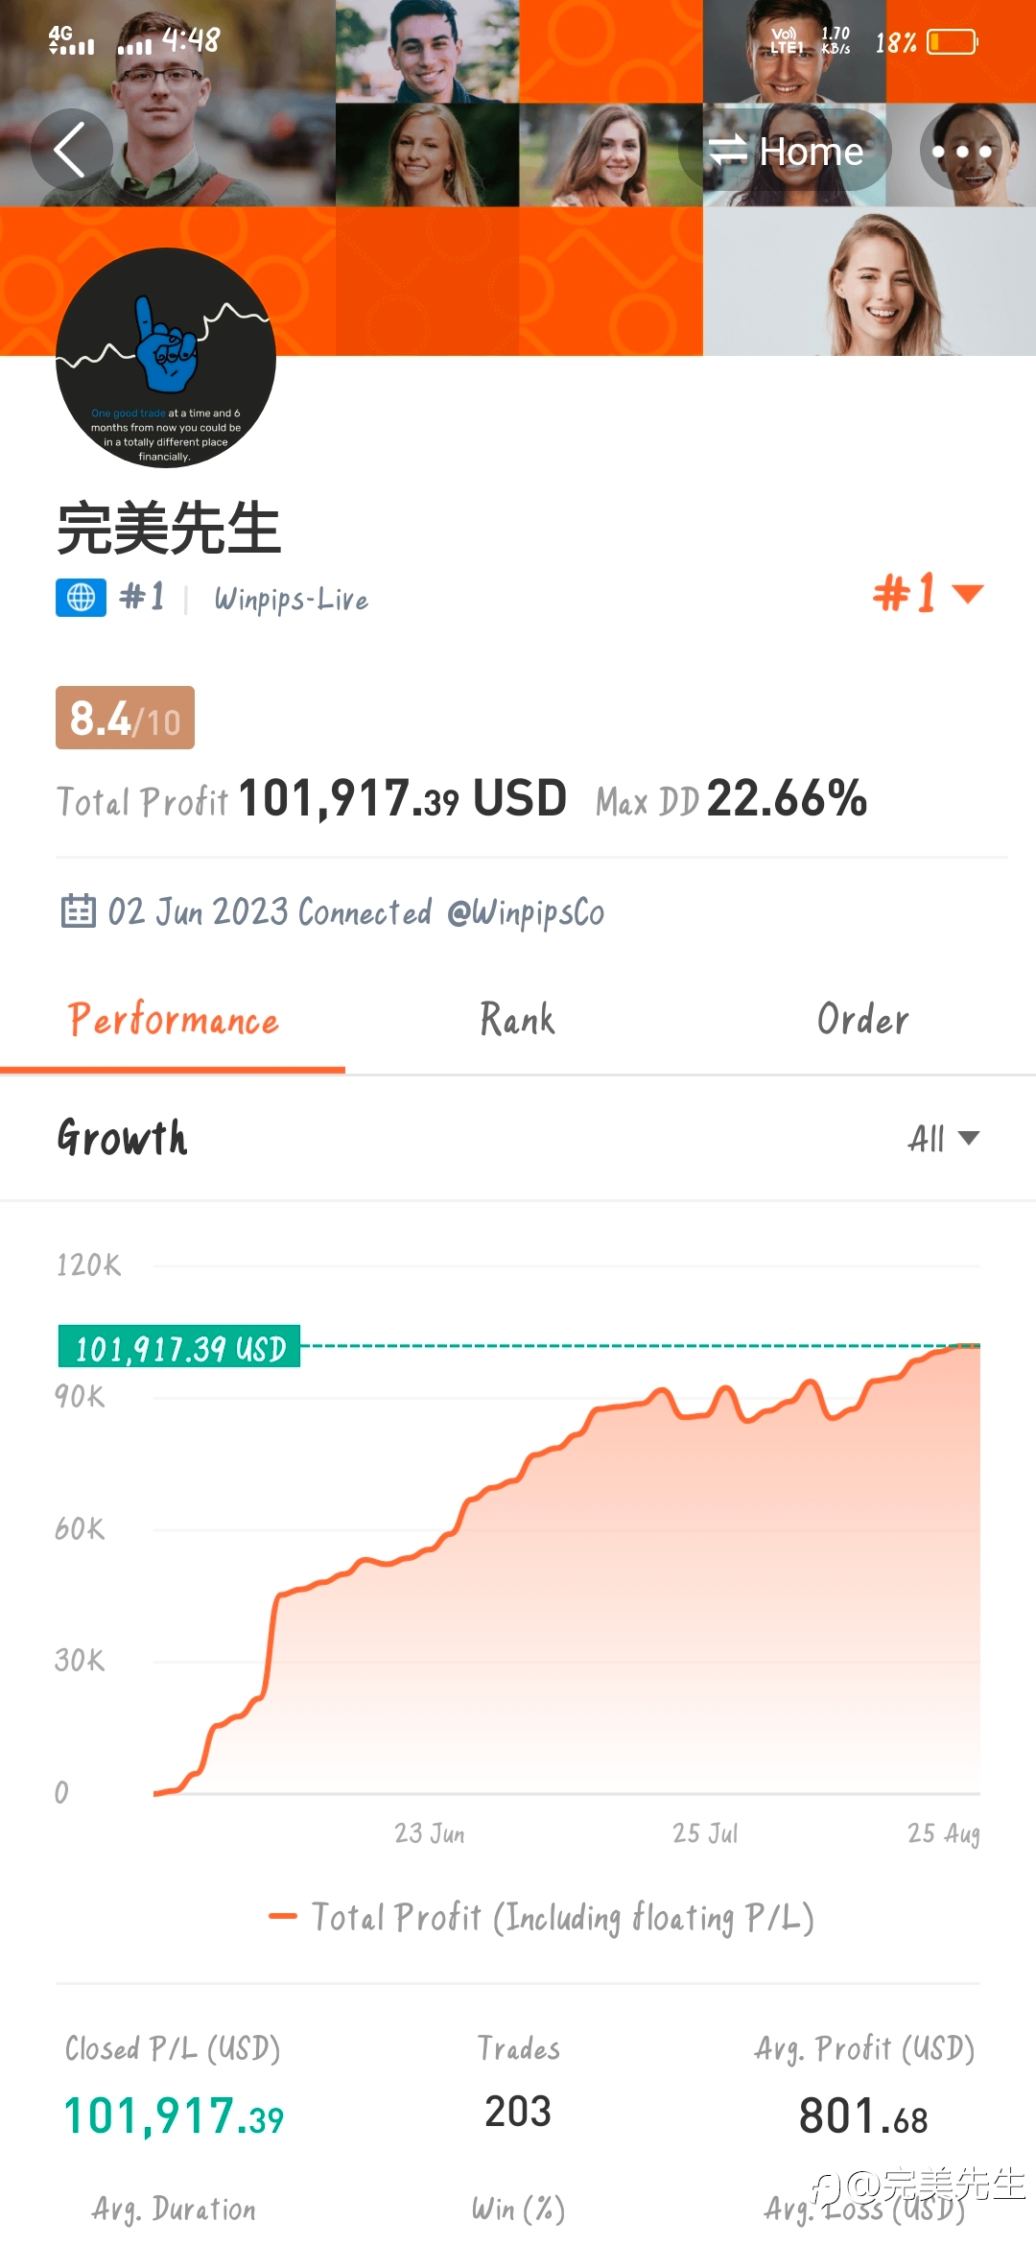
Task: Switch to the Performance tab
Action: [x=173, y=1020]
